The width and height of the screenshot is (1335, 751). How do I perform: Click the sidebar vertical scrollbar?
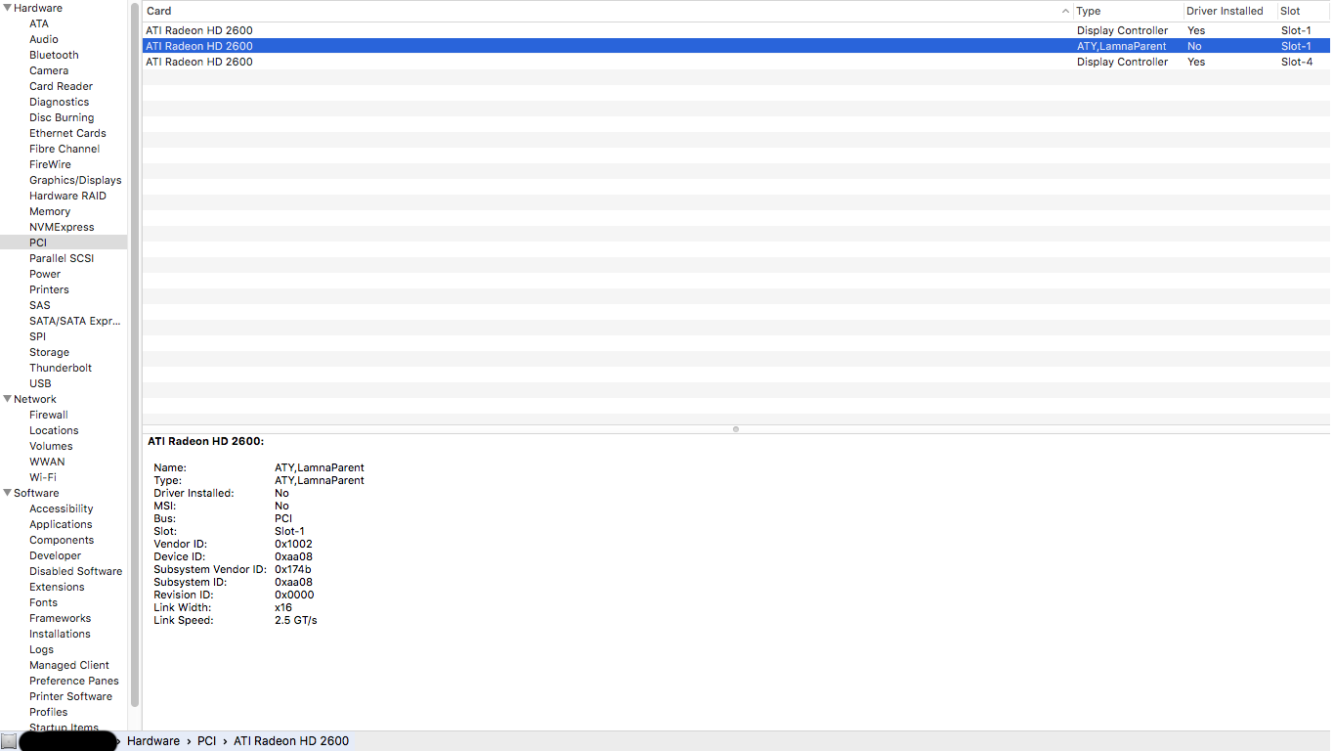point(135,354)
